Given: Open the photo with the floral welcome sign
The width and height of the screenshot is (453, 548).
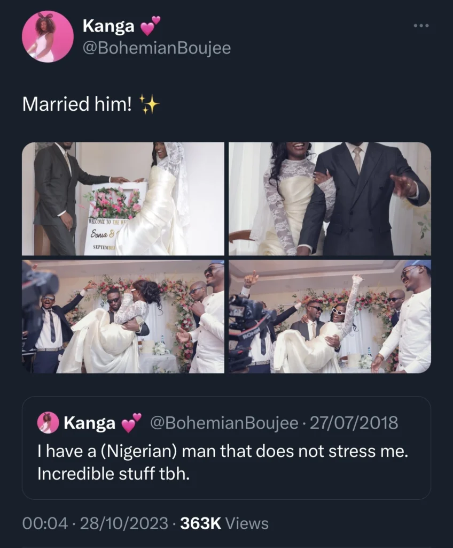Looking at the screenshot, I should (123, 199).
